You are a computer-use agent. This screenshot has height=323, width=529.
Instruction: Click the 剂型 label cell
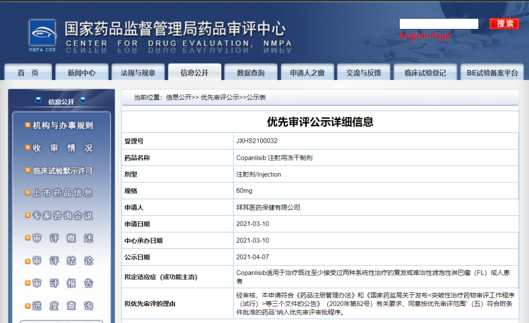[177, 174]
